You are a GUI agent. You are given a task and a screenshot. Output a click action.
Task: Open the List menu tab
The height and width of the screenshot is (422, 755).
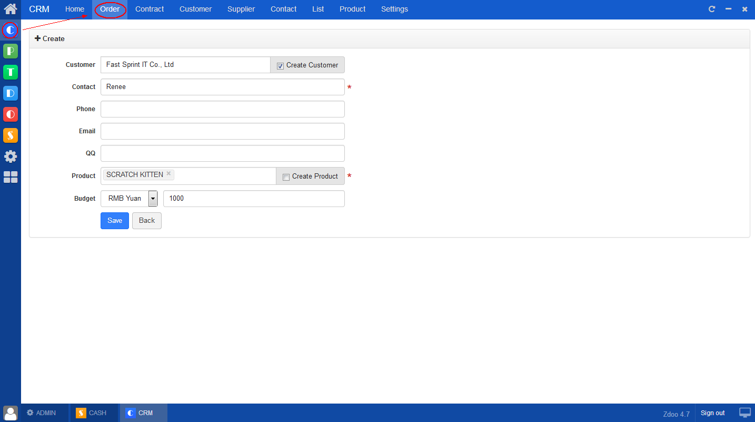318,9
